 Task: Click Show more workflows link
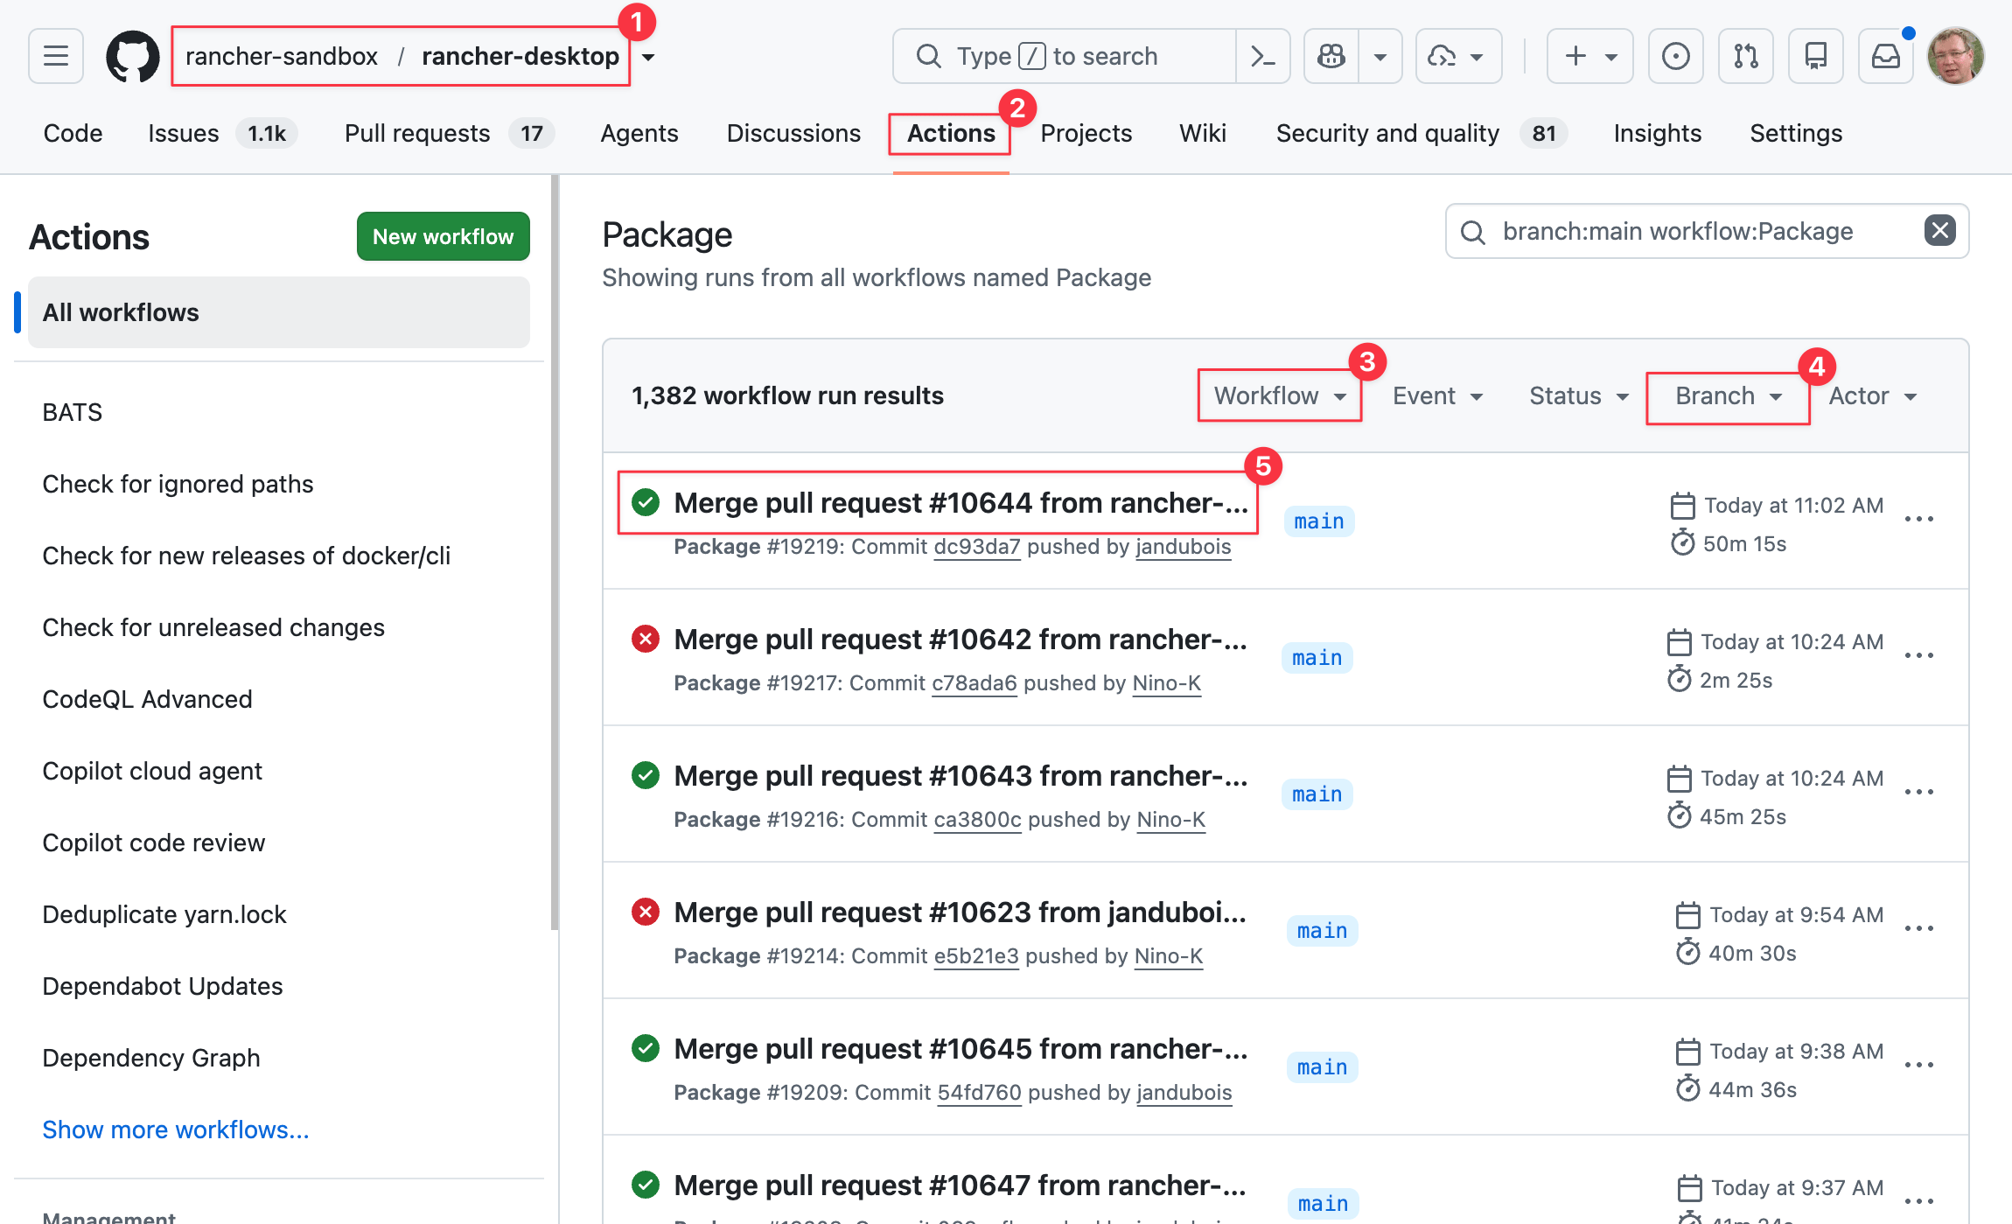point(176,1130)
